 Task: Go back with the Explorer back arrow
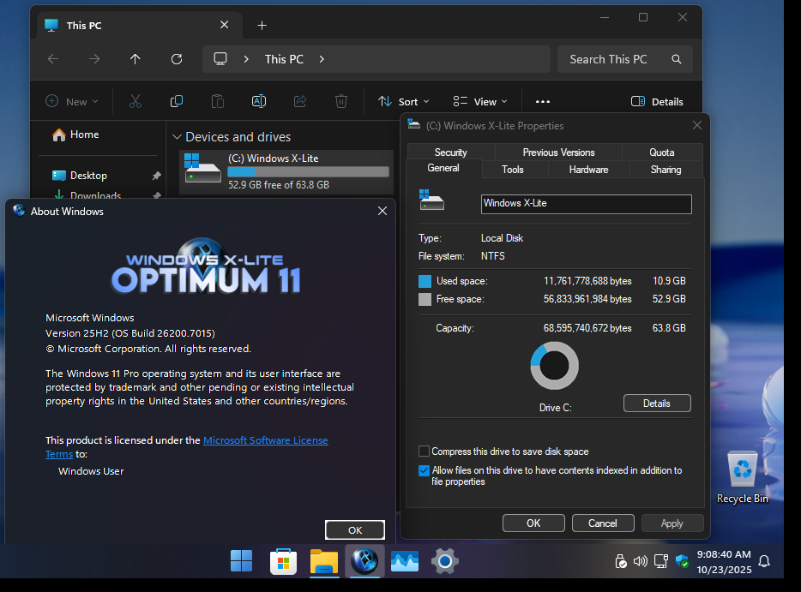point(53,59)
